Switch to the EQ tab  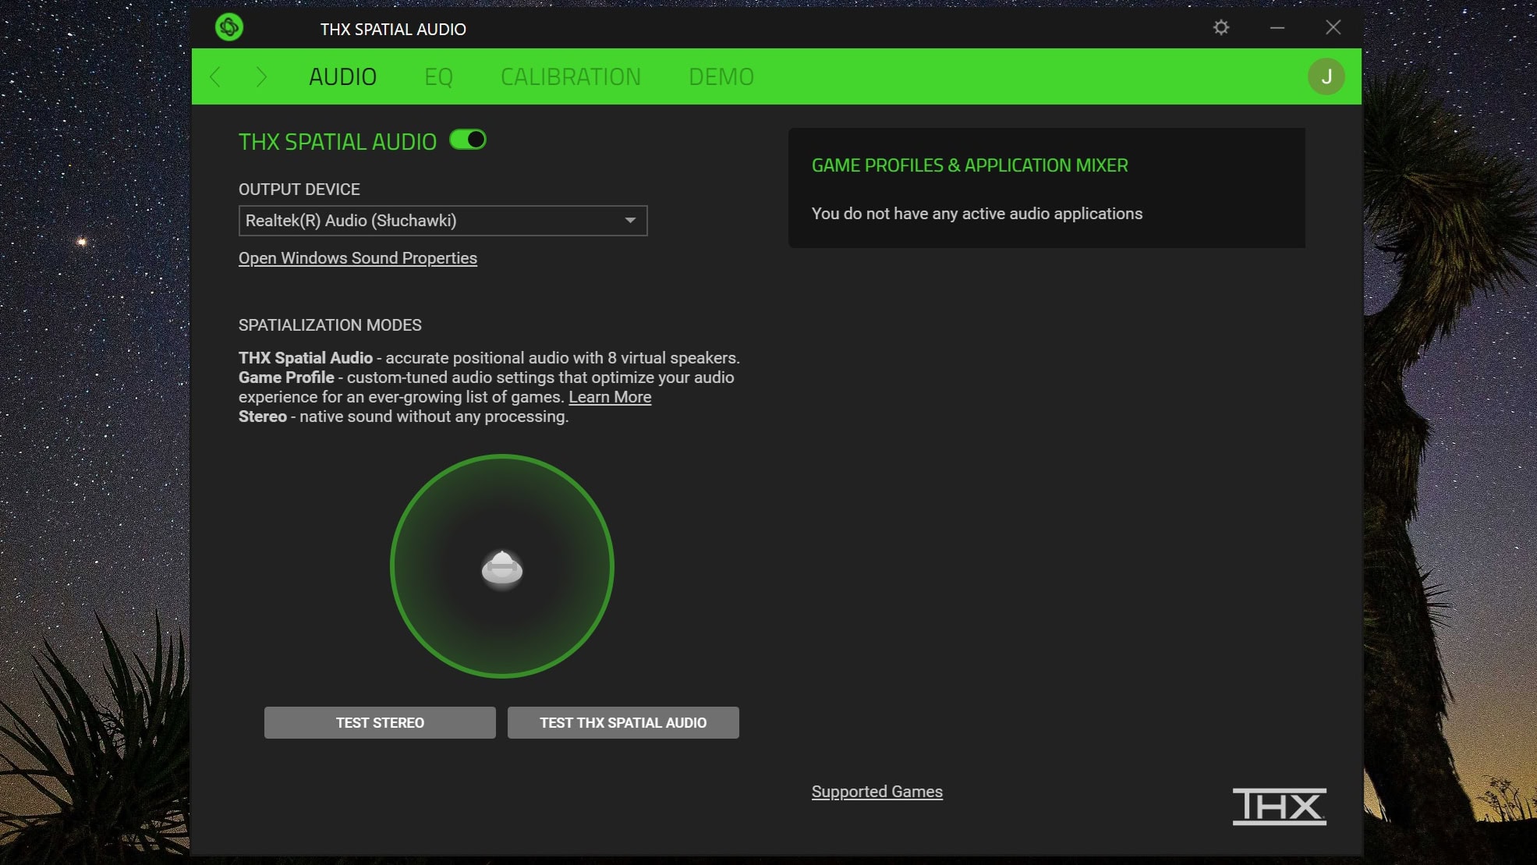point(438,76)
